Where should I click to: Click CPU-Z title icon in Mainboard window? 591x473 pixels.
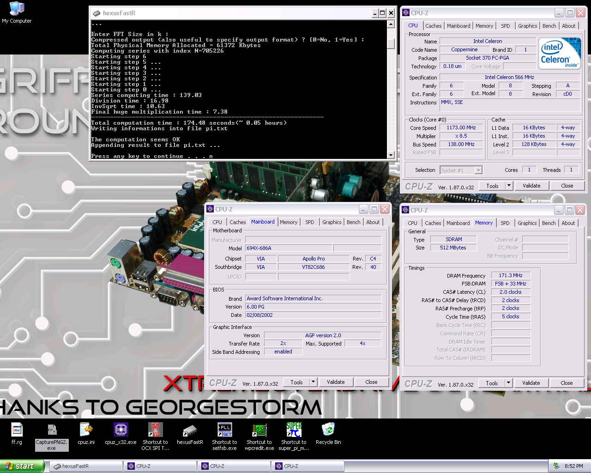pos(210,209)
